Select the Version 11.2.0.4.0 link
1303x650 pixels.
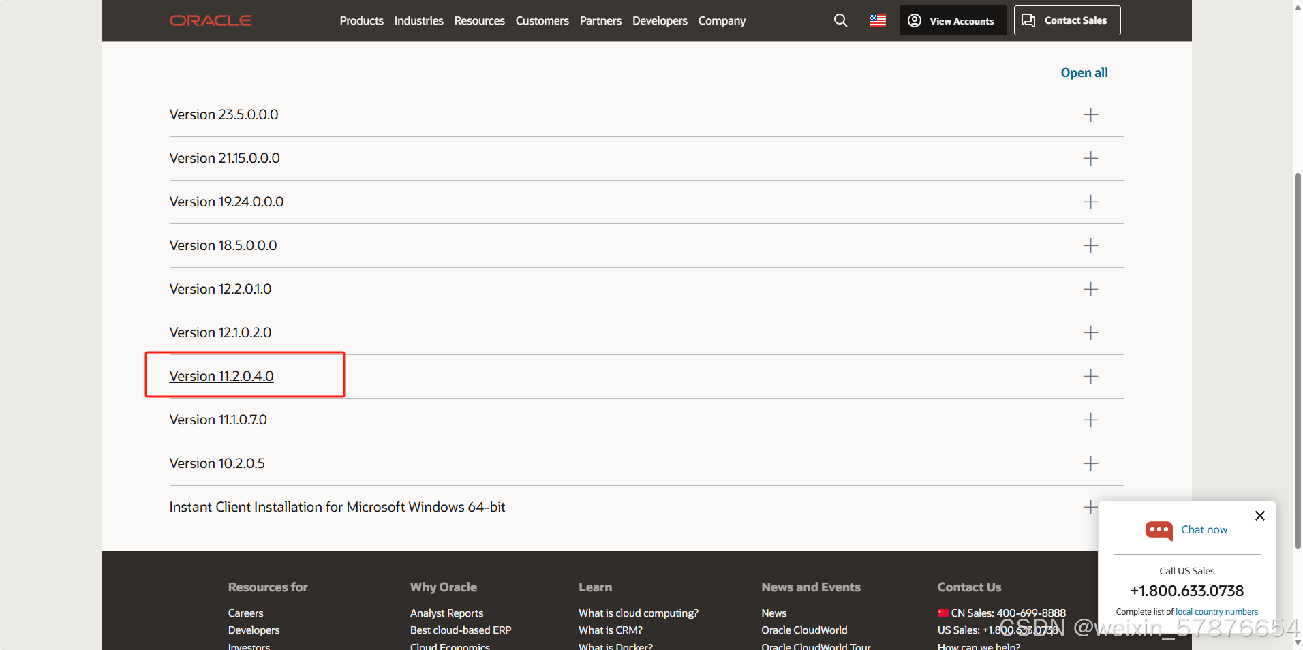pyautogui.click(x=221, y=375)
